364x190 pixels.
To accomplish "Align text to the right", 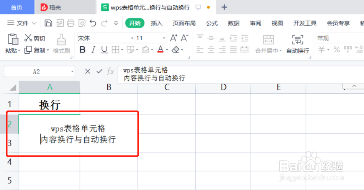I will coord(222,49).
